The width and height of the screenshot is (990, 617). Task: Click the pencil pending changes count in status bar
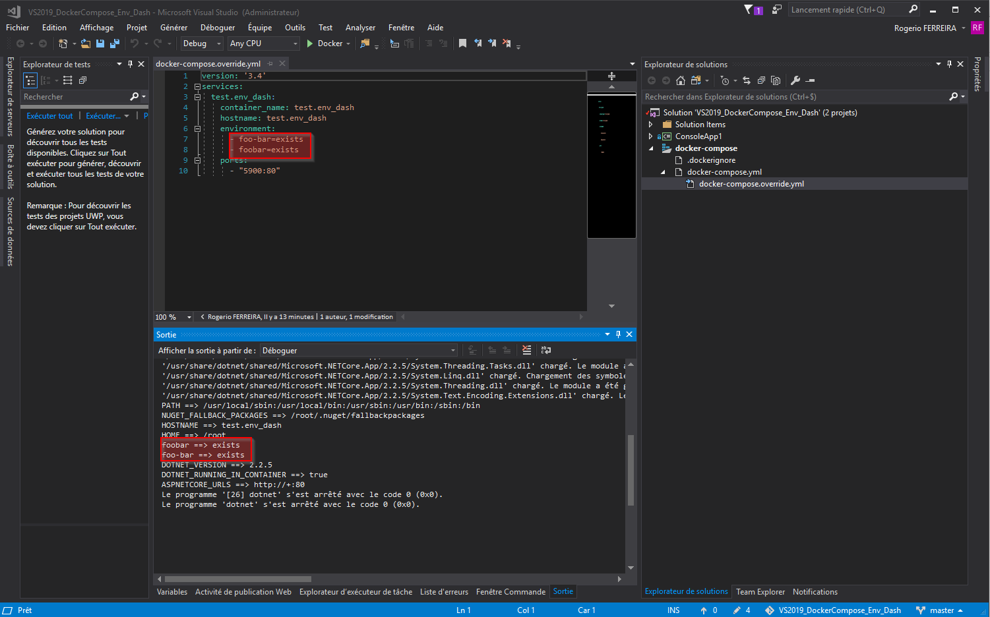(741, 610)
